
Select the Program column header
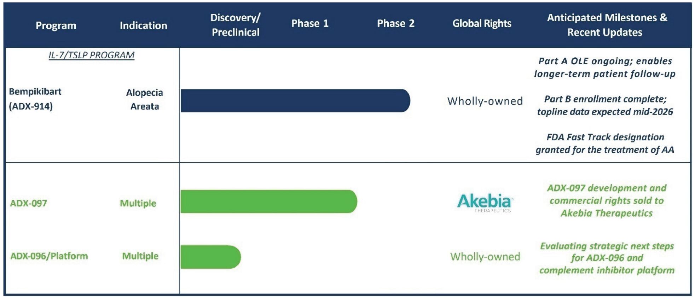(x=56, y=25)
